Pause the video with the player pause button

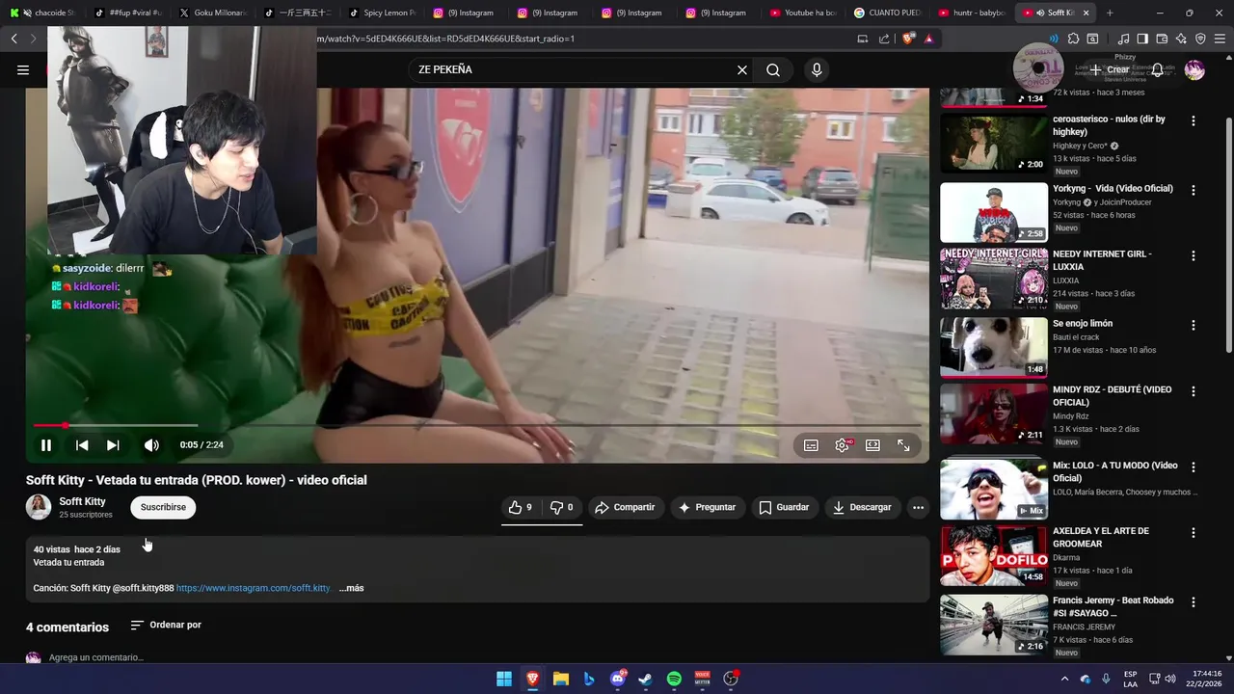[x=45, y=445]
